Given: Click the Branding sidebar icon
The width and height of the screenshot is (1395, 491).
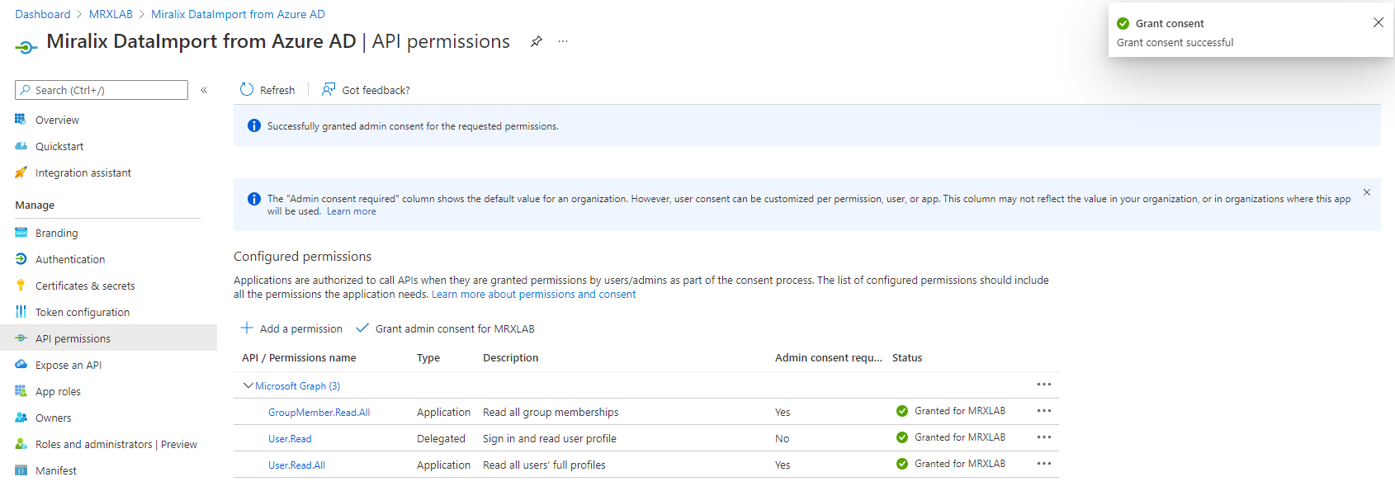Looking at the screenshot, I should 21,233.
